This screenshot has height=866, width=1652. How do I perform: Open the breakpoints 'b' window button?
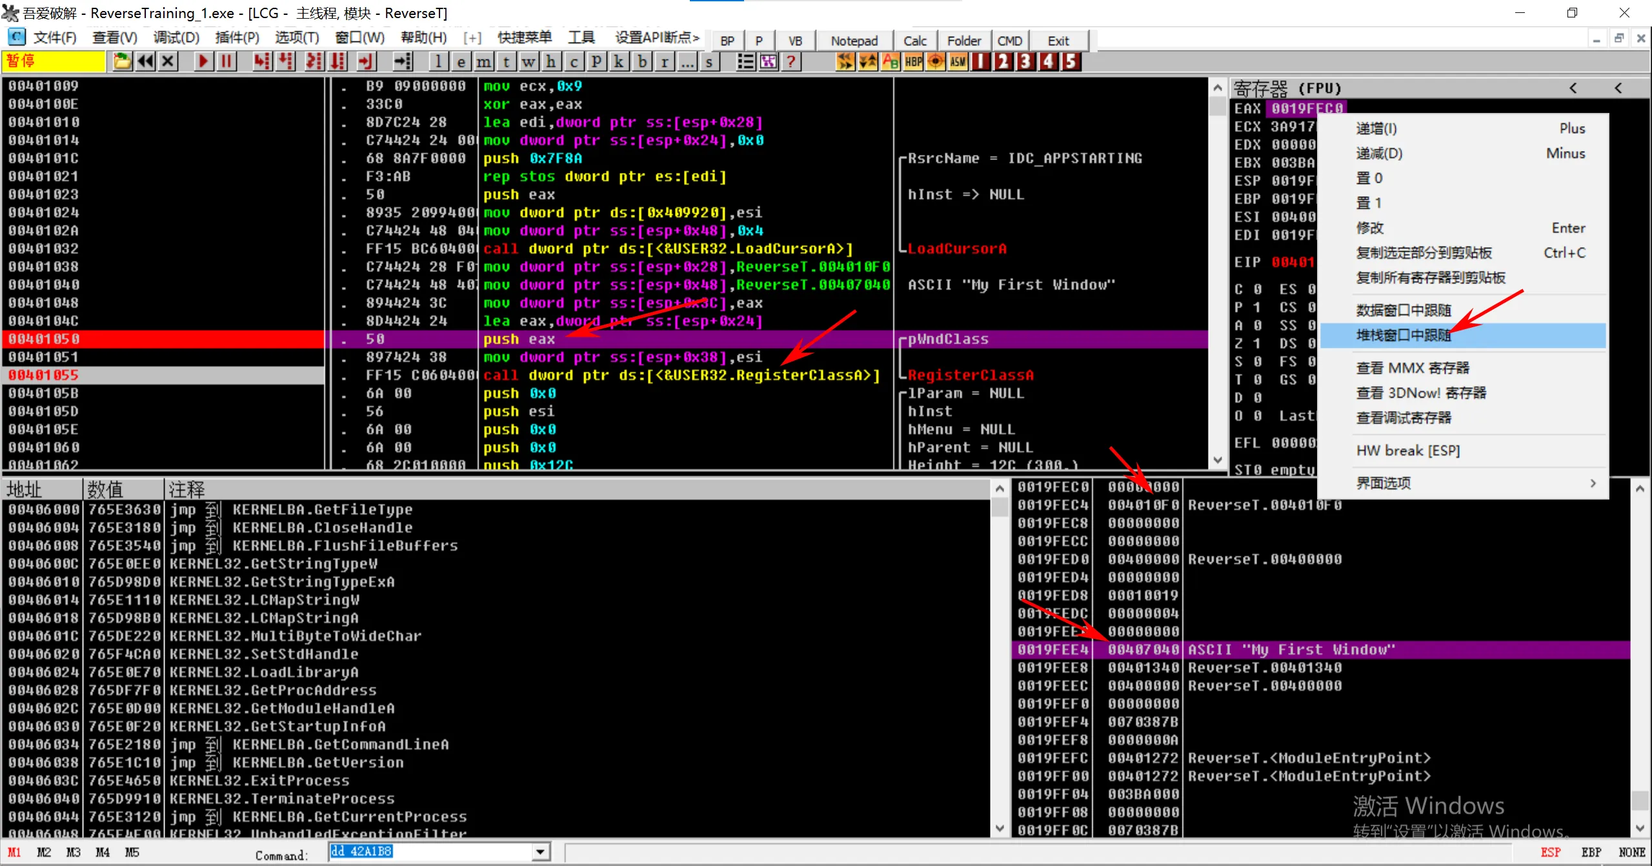642,61
